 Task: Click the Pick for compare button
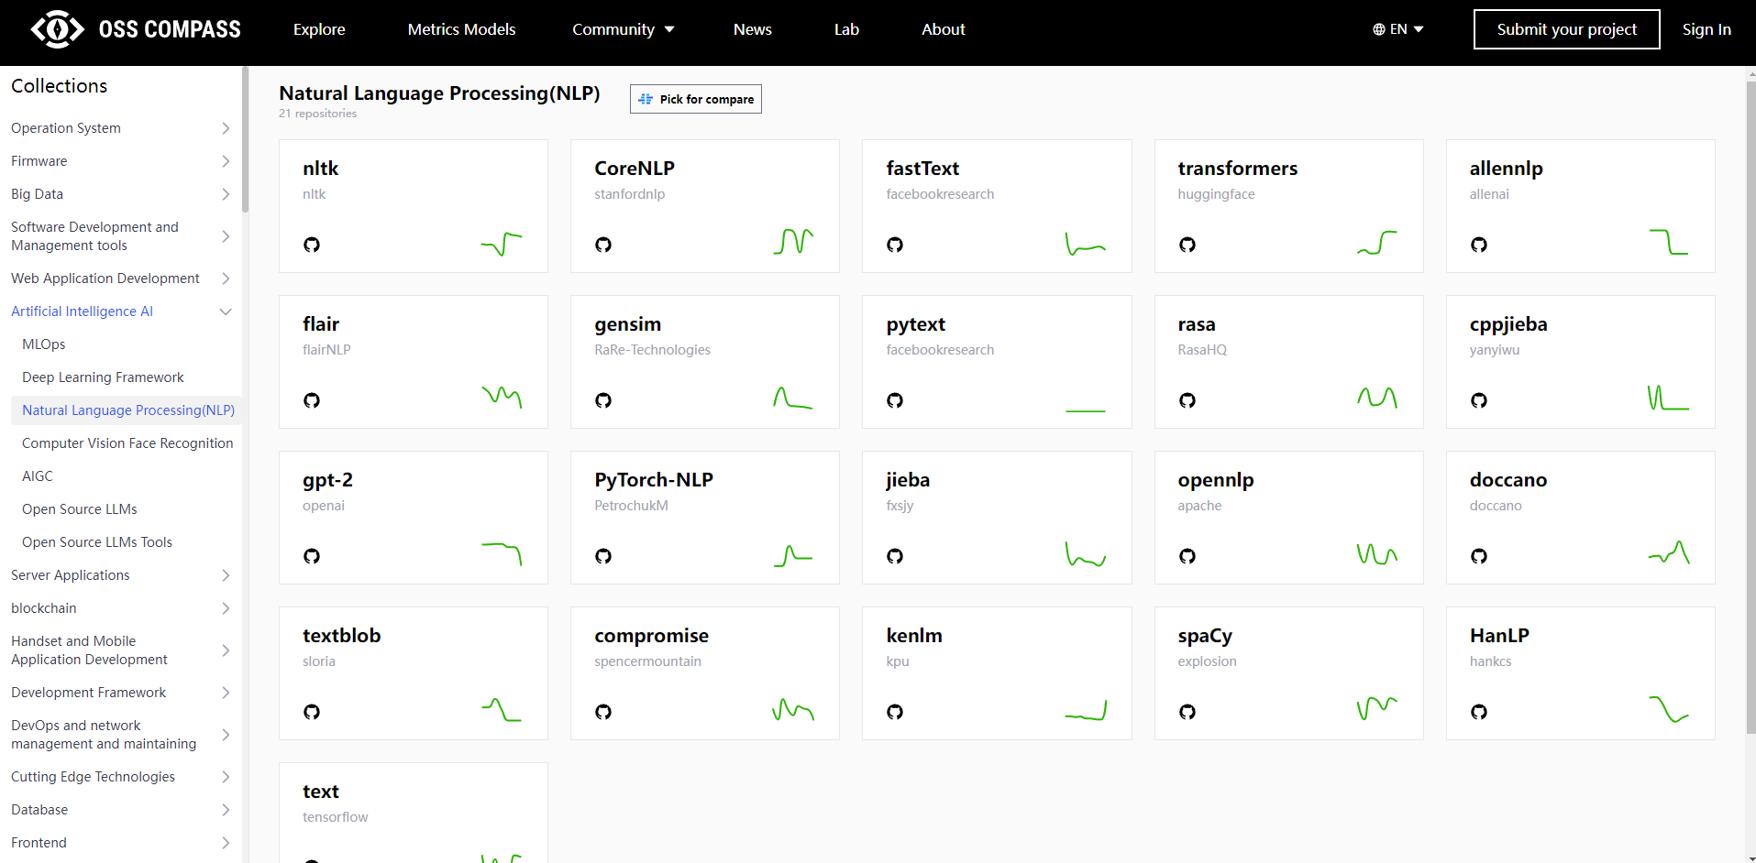click(696, 99)
